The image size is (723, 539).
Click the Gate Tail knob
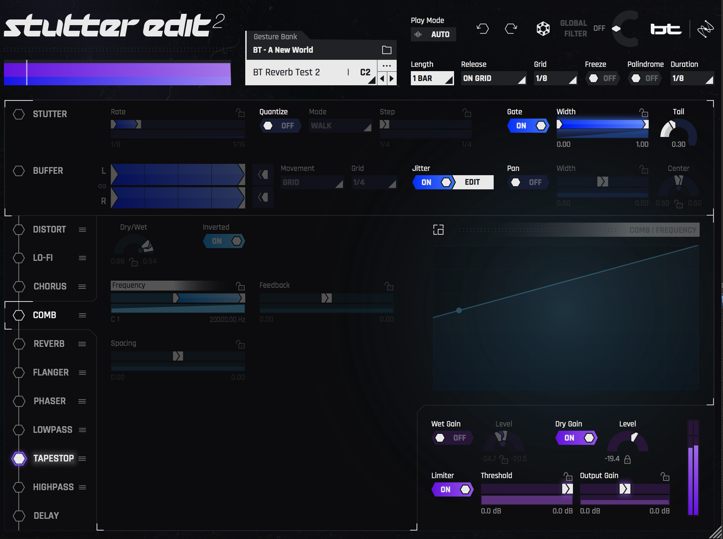[678, 132]
